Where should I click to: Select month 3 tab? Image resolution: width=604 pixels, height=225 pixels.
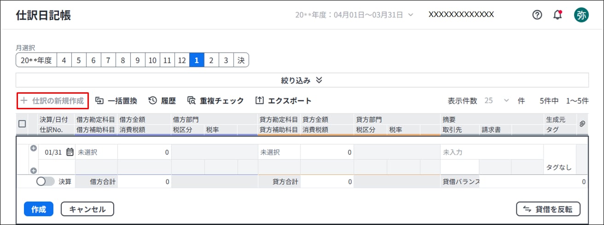click(x=226, y=60)
